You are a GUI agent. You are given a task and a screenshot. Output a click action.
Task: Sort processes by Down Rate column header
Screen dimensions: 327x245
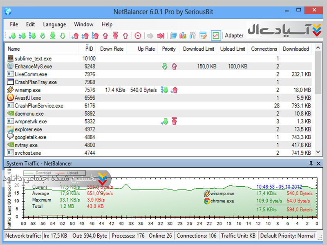(x=112, y=49)
